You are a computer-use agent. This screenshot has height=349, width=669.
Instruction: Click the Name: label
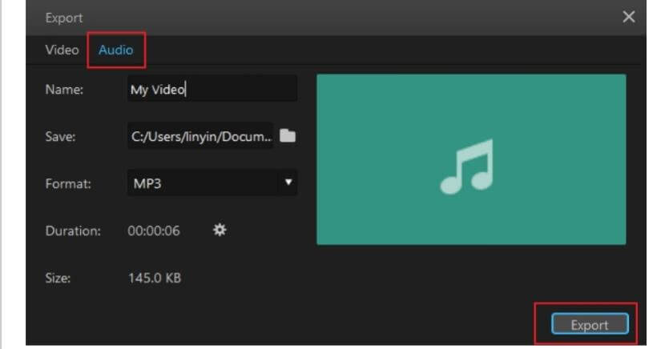pos(64,89)
